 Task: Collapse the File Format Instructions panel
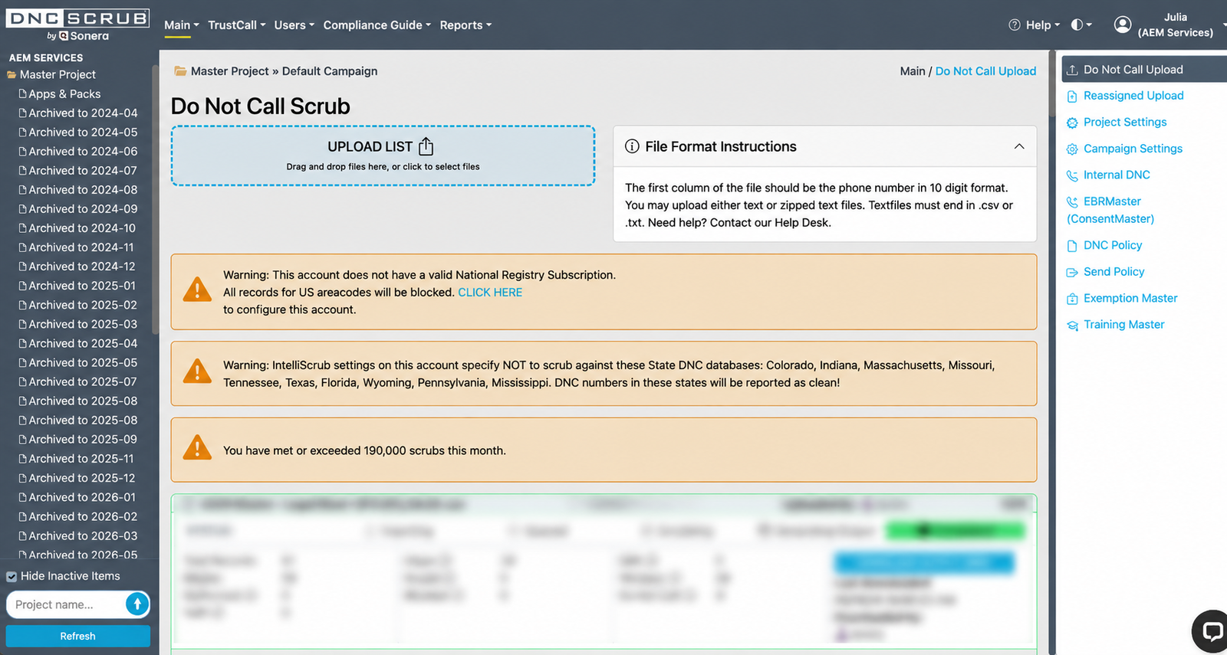pos(1019,146)
